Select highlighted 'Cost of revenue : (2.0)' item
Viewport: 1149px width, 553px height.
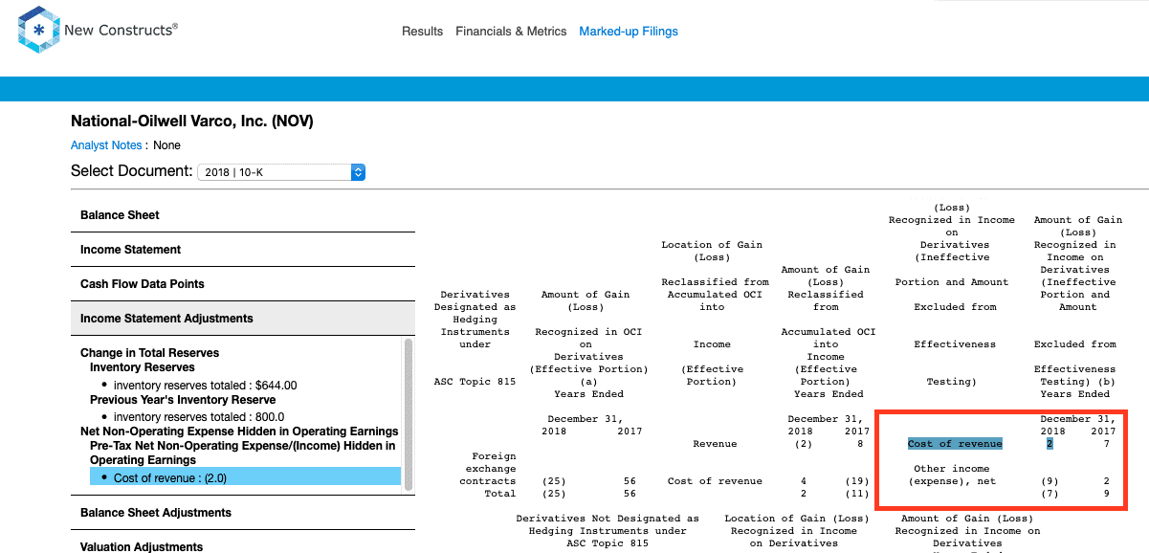245,477
